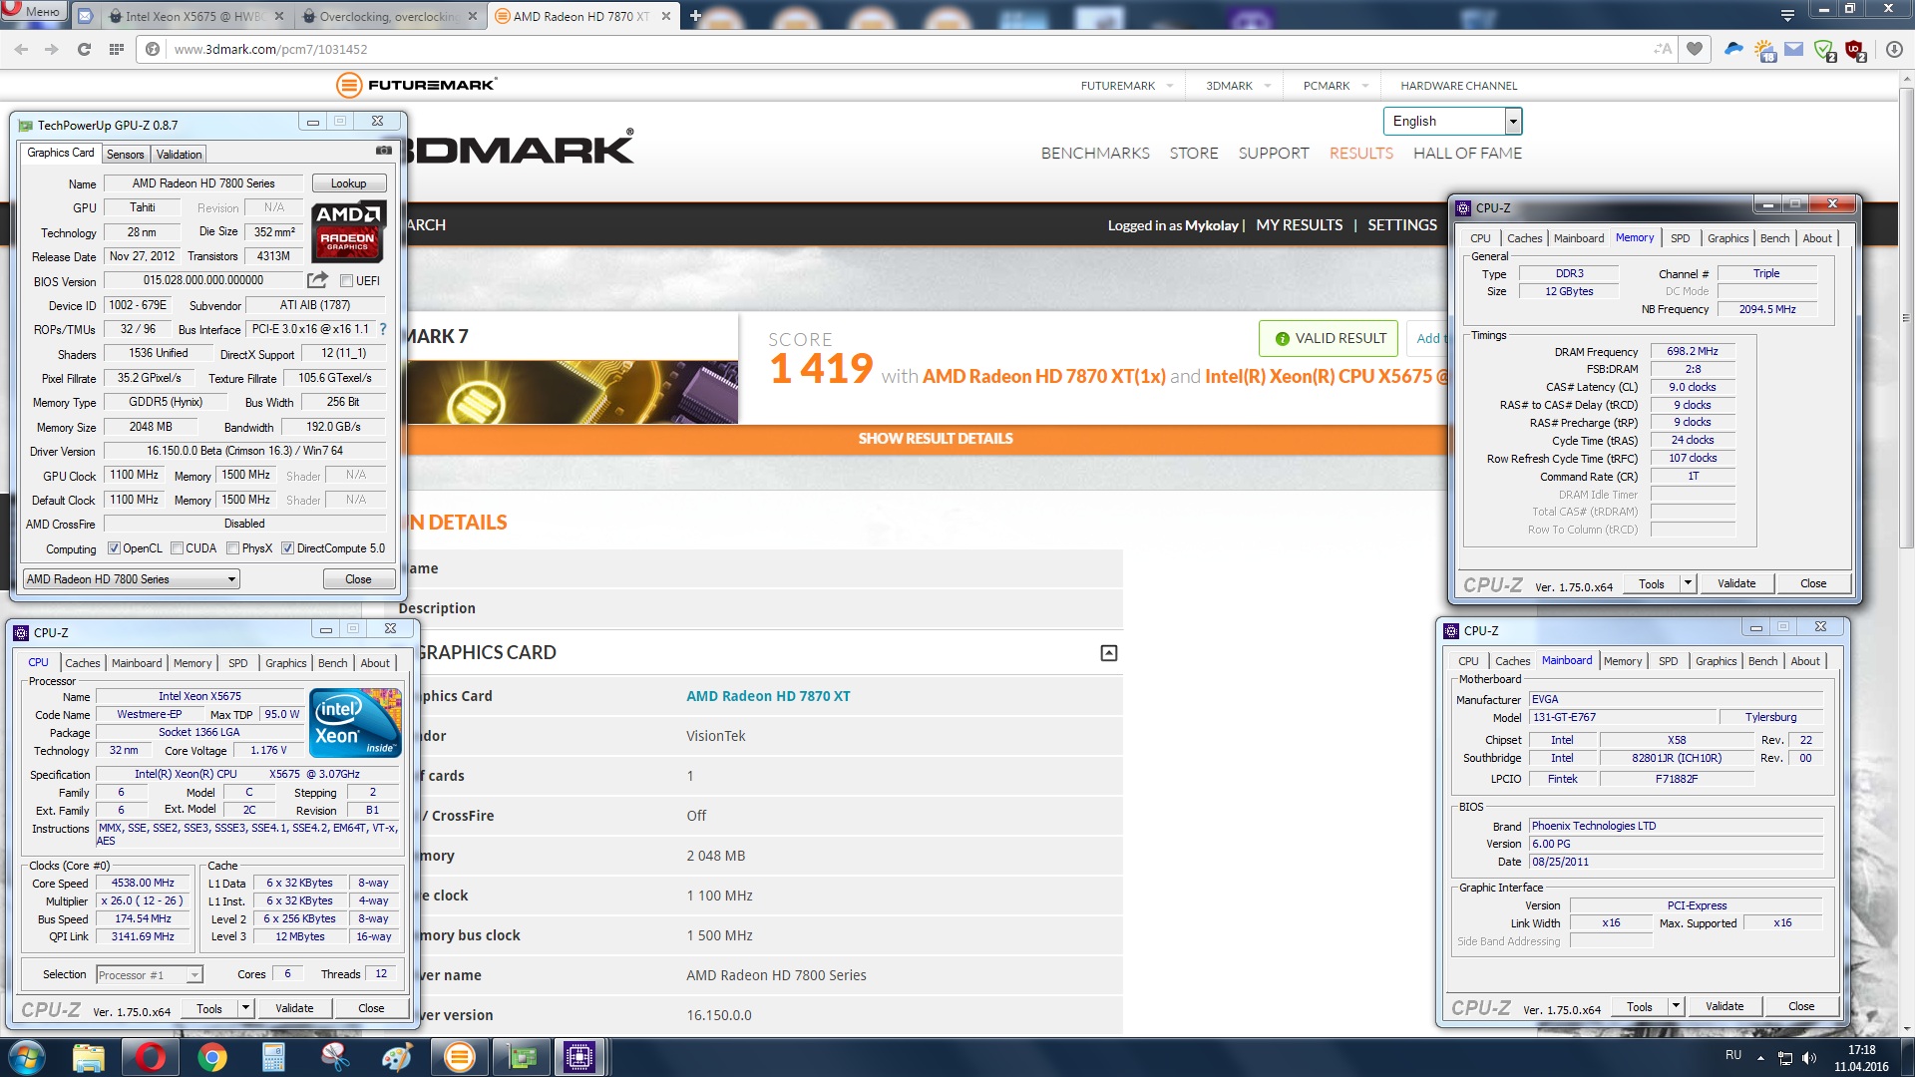Click the browser address bar URL
The width and height of the screenshot is (1915, 1077).
[x=270, y=49]
